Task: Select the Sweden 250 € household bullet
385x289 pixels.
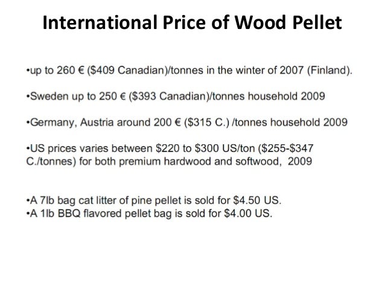Action: click(176, 97)
